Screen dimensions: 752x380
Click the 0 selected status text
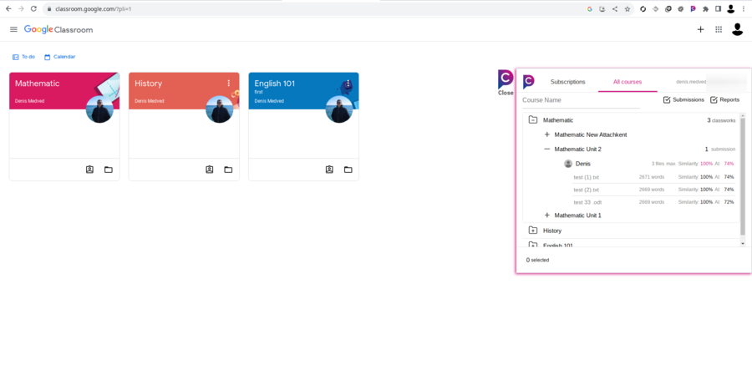[x=537, y=260]
